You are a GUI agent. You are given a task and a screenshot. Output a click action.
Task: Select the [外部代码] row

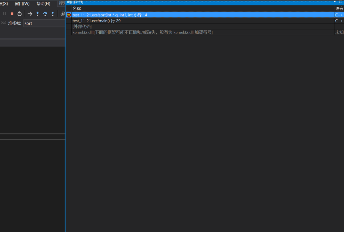[203, 26]
